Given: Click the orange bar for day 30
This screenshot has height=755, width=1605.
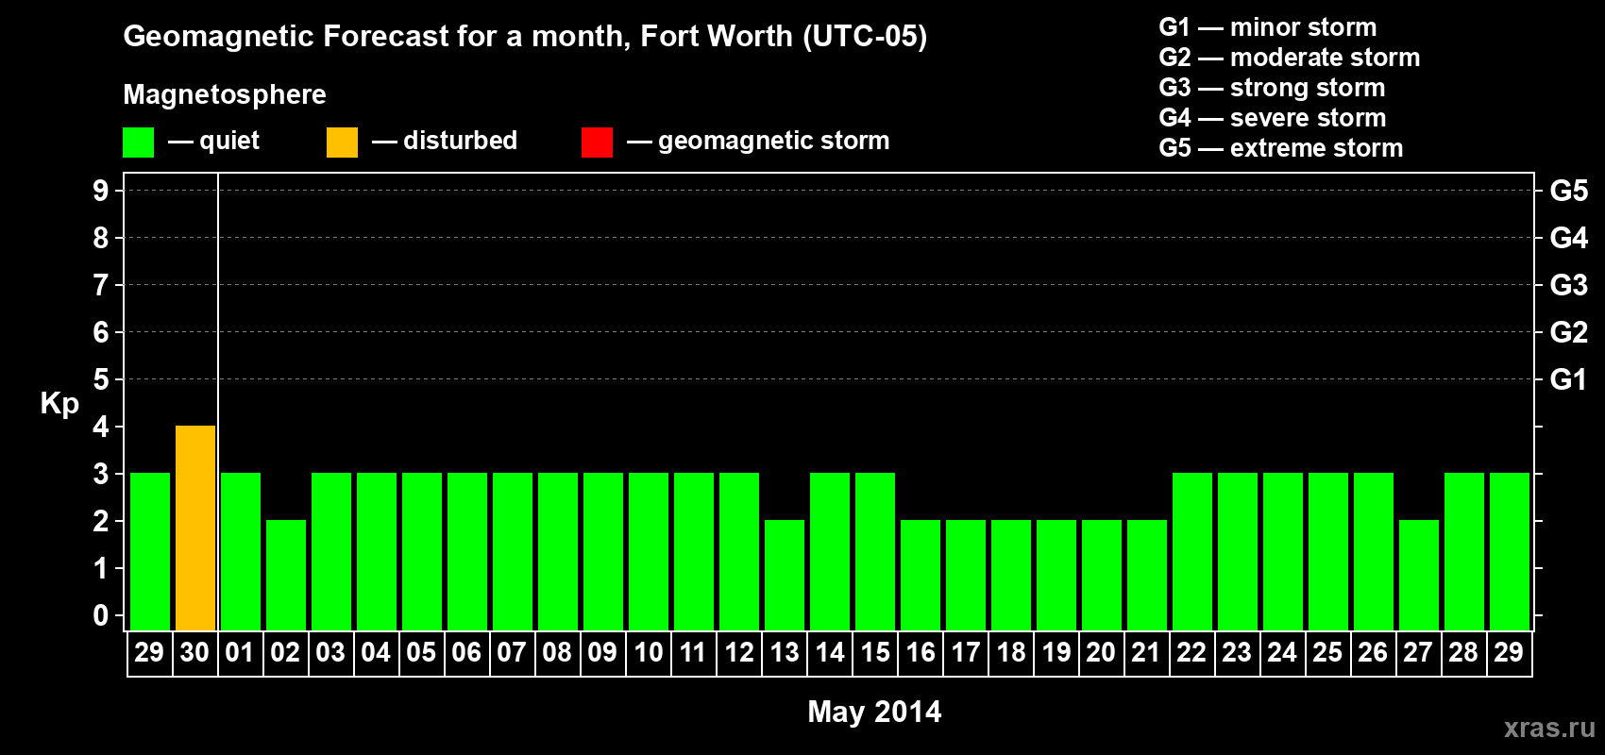Looking at the screenshot, I should [x=195, y=528].
